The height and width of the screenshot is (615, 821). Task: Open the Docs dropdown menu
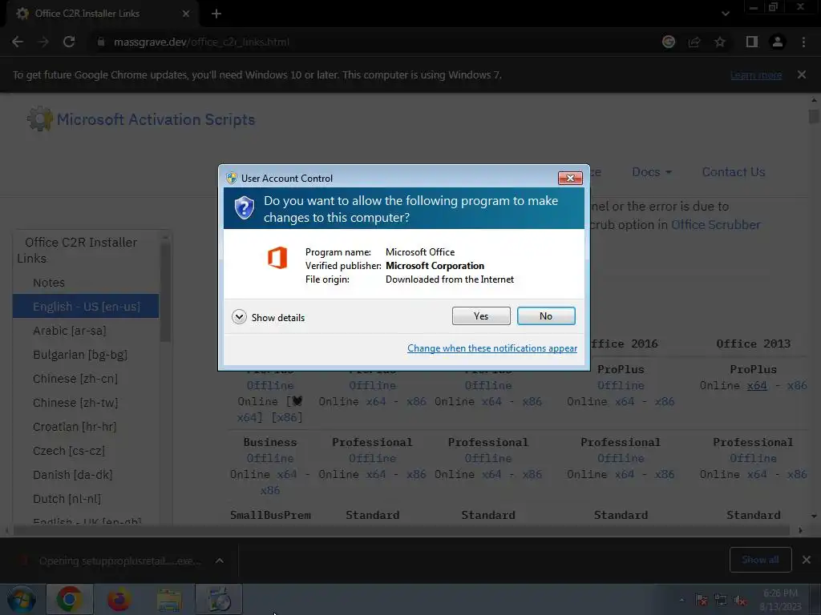tap(651, 172)
